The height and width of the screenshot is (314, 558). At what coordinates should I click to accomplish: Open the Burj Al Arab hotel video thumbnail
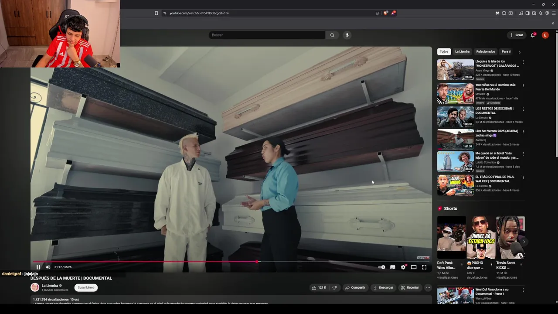(456, 161)
